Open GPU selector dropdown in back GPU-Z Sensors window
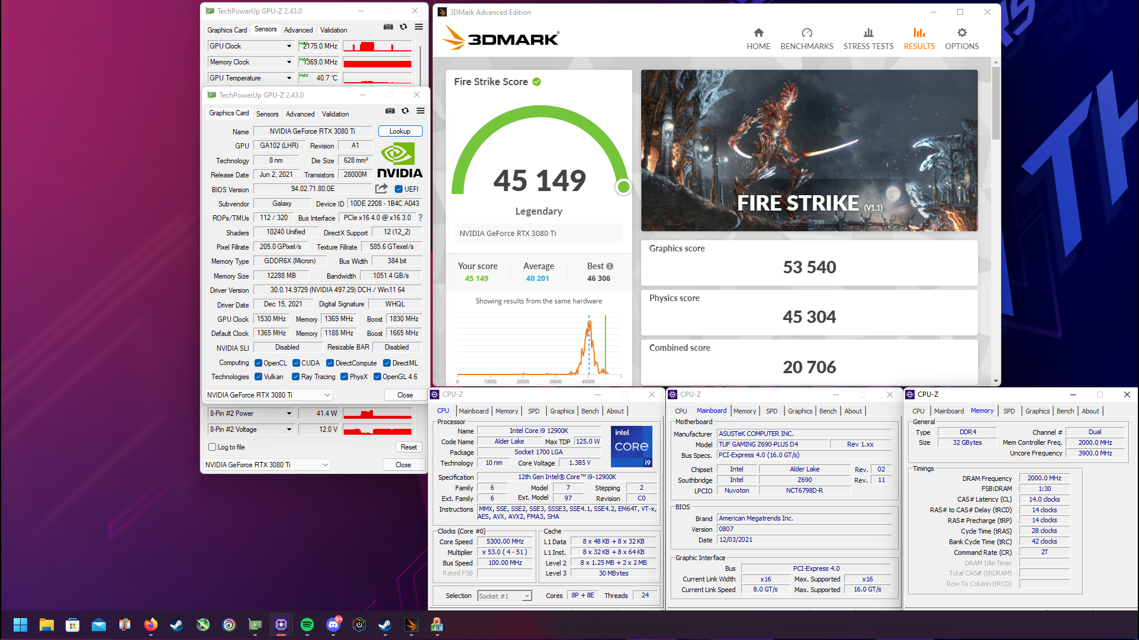The height and width of the screenshot is (640, 1139). pos(266,465)
